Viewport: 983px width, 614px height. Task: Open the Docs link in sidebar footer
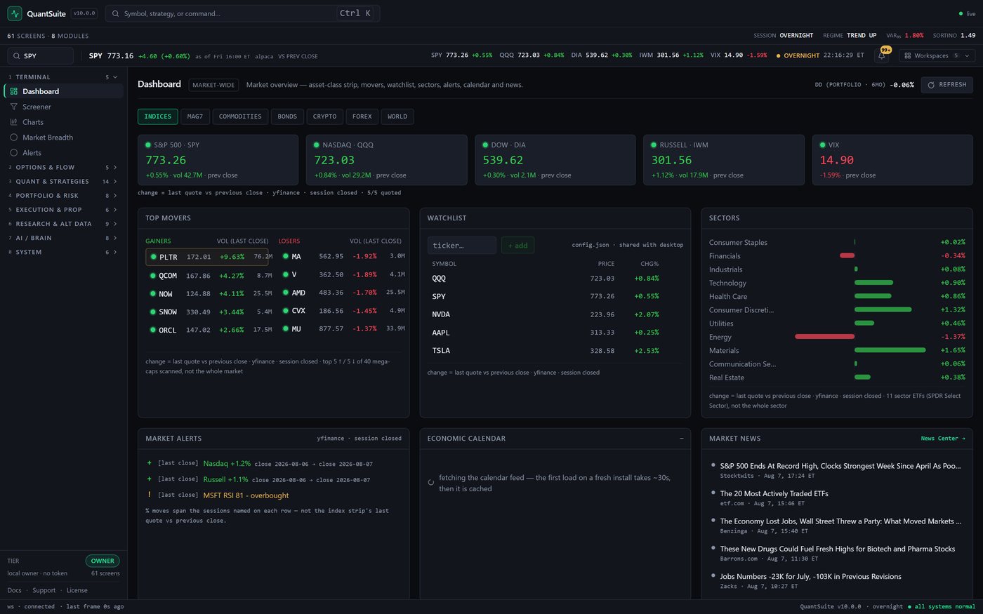15,590
